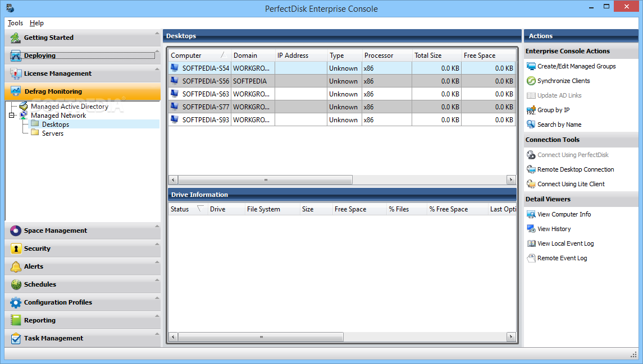Click the Task Management checklist icon

click(16, 338)
